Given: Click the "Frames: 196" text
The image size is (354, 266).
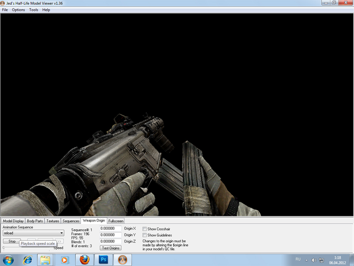Looking at the screenshot, I should (x=81, y=234).
